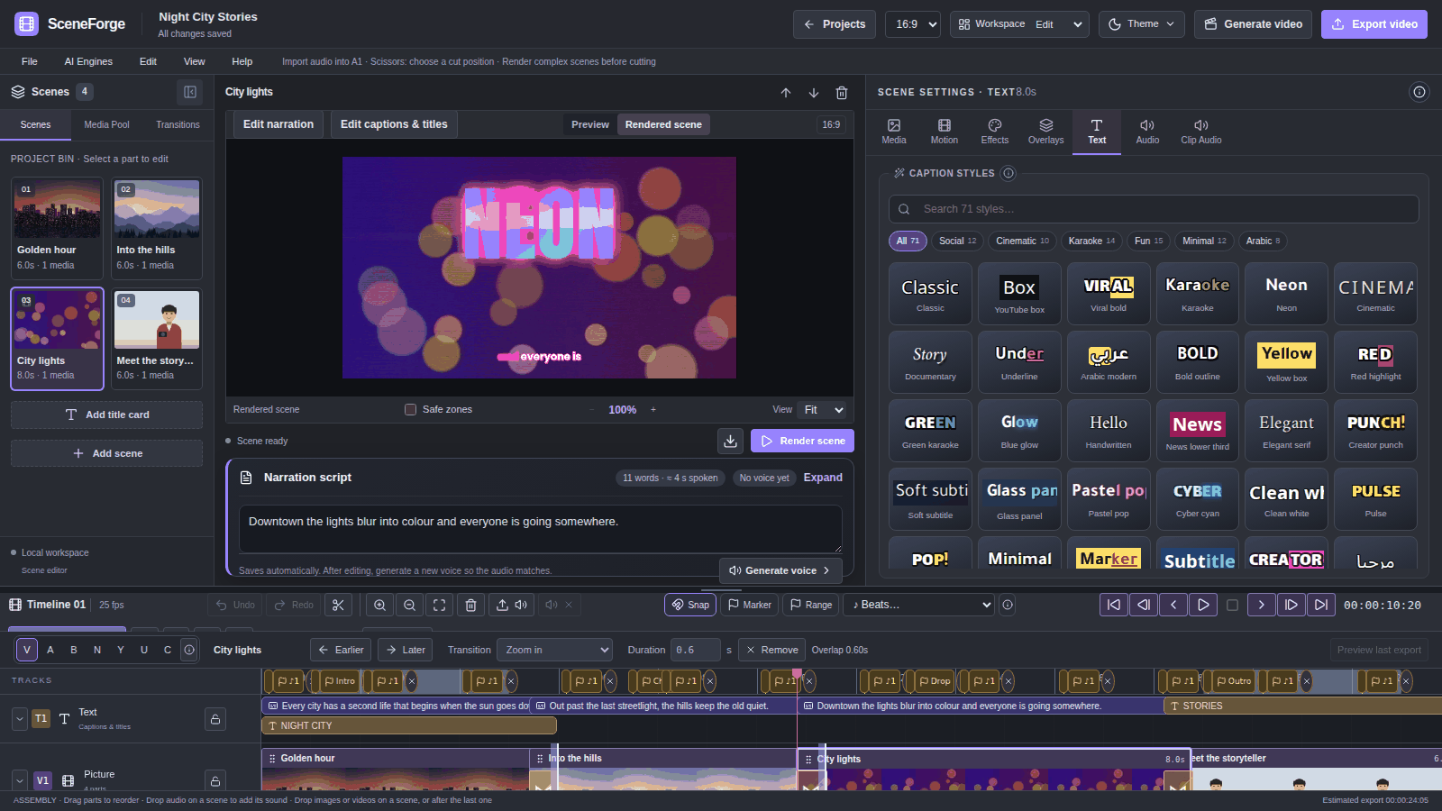Open the Effects settings panel

point(995,132)
